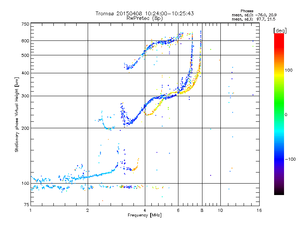Click the x-axis label 'Frequency [MHz]'
The height and width of the screenshot is (229, 305).
pyautogui.click(x=144, y=215)
